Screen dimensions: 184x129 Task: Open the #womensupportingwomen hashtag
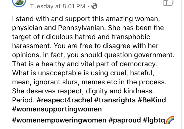click(x=57, y=109)
